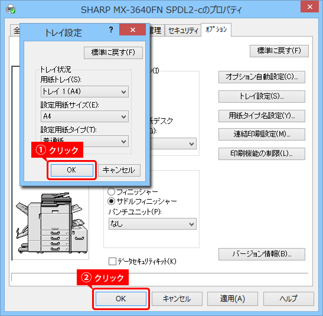Screen dimensions: 323x316
Task: Open the 設定用紙タイプ dropdown
Action: point(84,141)
